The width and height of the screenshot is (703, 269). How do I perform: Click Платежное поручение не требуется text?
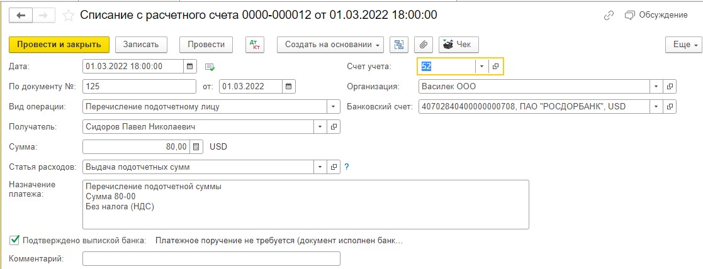(x=279, y=241)
